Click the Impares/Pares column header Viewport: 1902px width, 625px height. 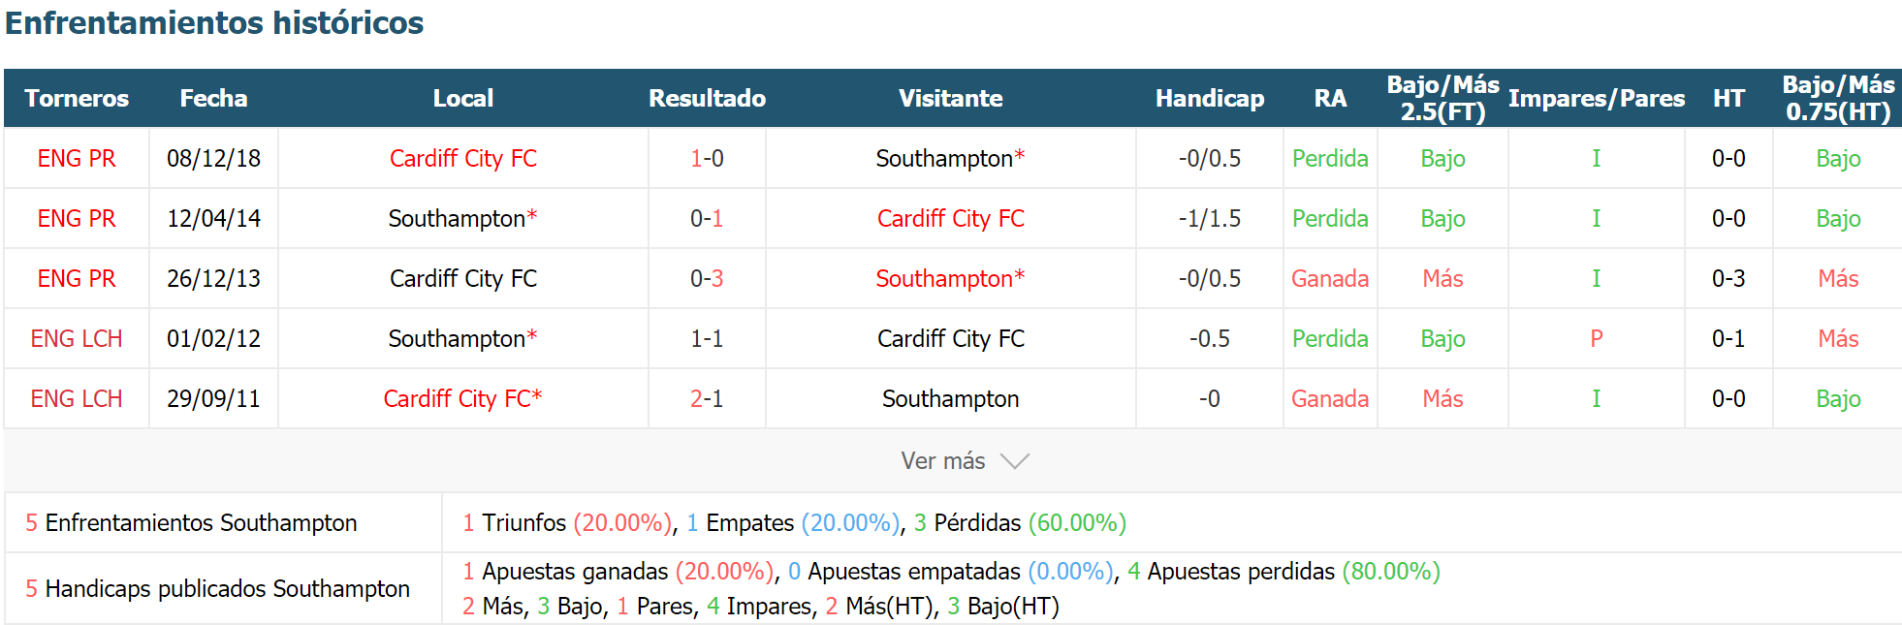pyautogui.click(x=1597, y=98)
